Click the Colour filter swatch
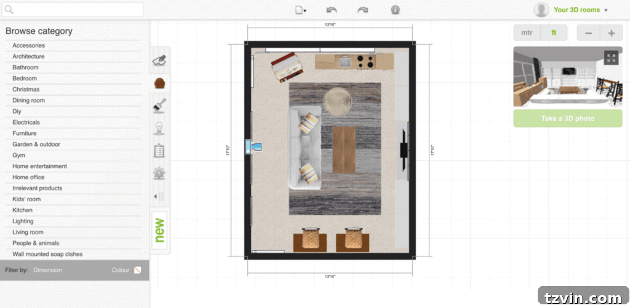The image size is (630, 308). pos(138,271)
